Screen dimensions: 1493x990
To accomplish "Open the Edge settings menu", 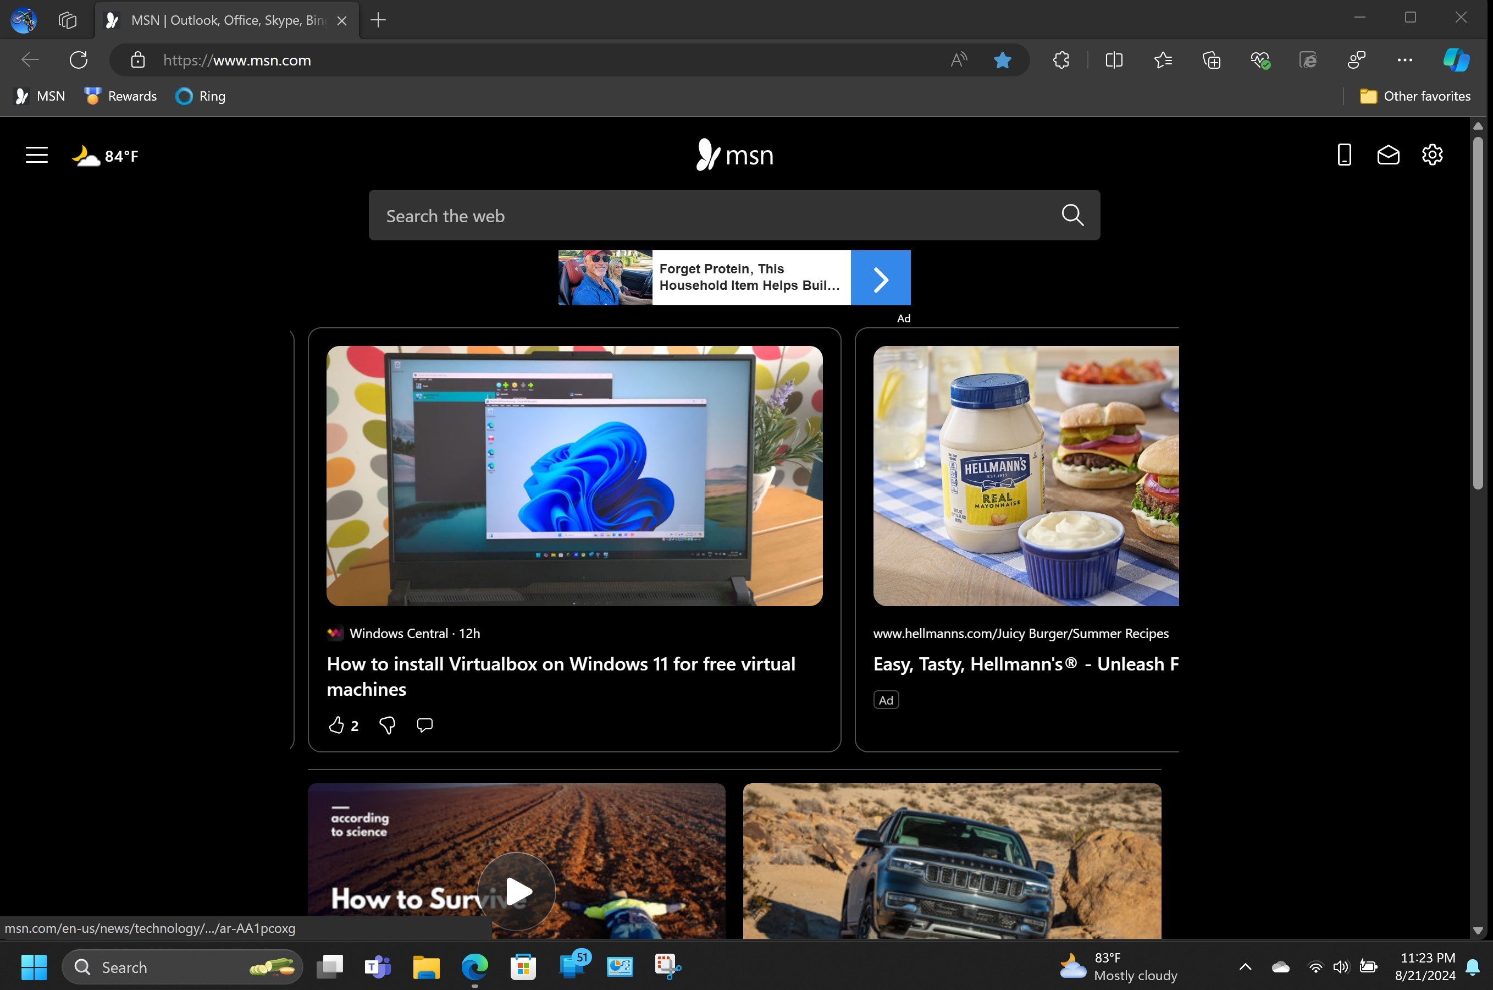I will point(1404,60).
